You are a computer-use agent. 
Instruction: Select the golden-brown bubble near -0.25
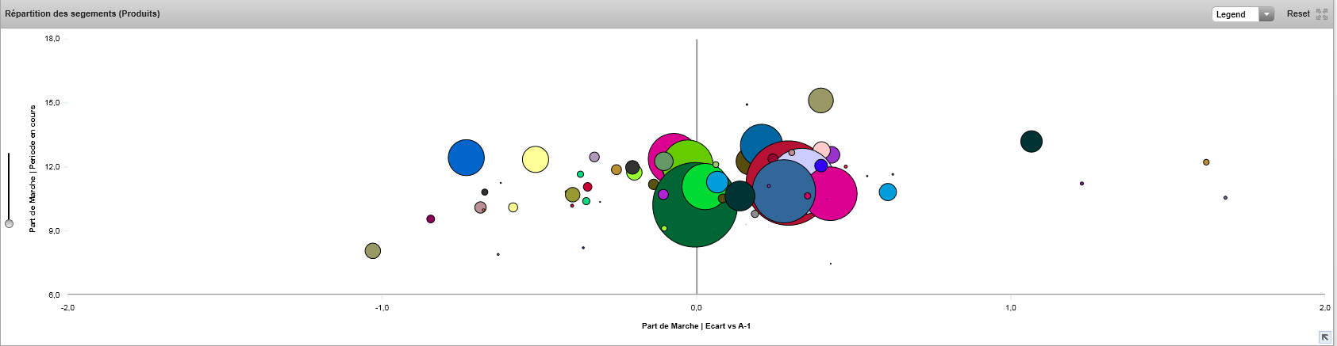coord(617,169)
